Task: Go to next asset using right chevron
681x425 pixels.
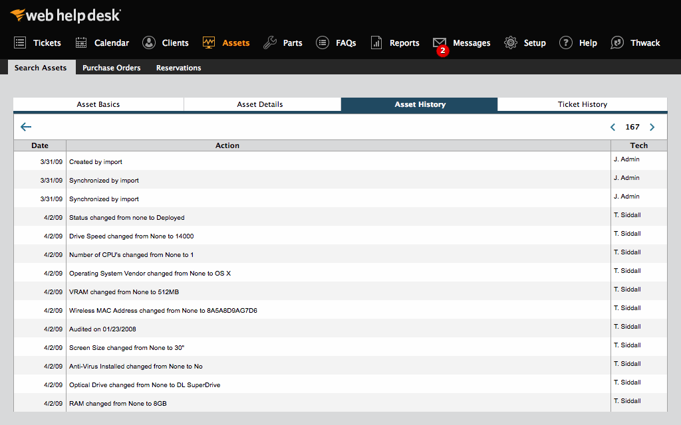Action: 652,127
